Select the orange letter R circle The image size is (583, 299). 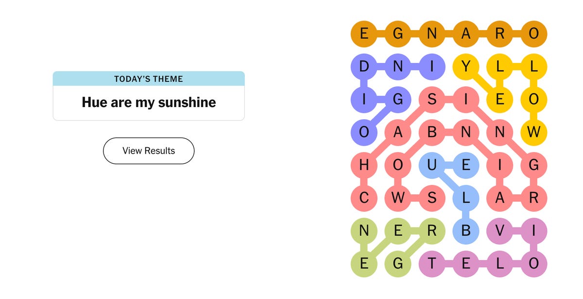pyautogui.click(x=500, y=34)
